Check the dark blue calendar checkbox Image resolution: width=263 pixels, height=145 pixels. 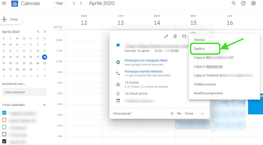point(4,134)
